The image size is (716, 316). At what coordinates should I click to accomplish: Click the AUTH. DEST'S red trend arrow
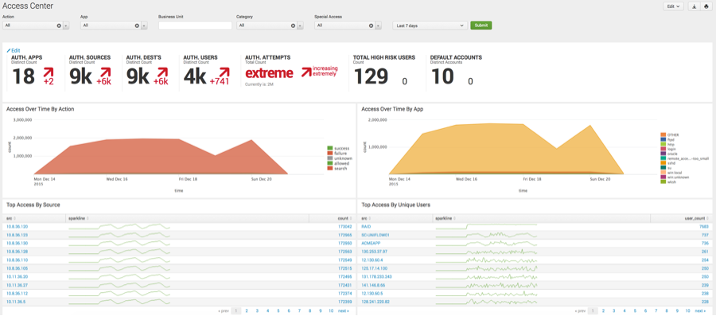point(161,72)
